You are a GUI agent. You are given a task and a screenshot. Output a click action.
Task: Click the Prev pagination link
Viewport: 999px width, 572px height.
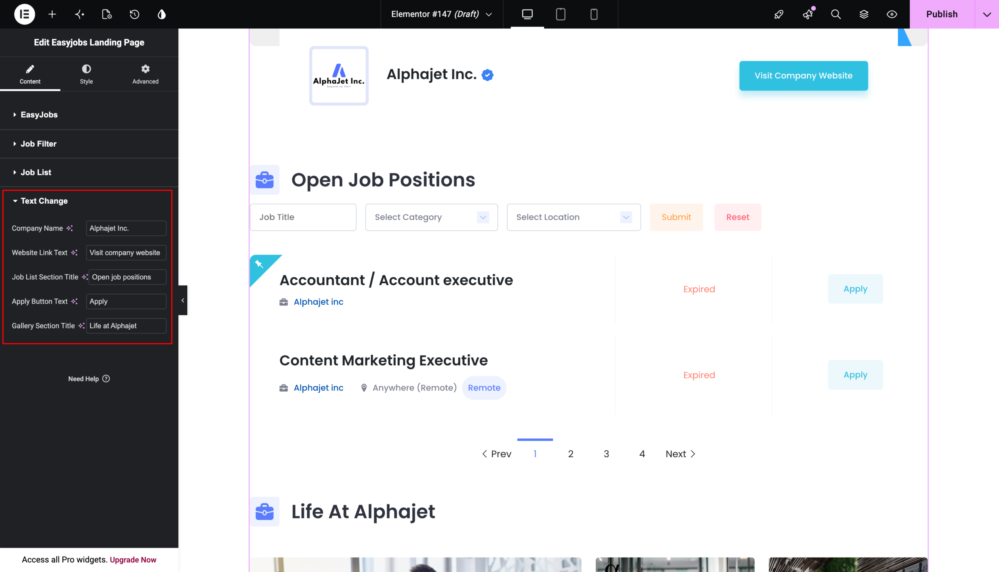[x=496, y=454]
